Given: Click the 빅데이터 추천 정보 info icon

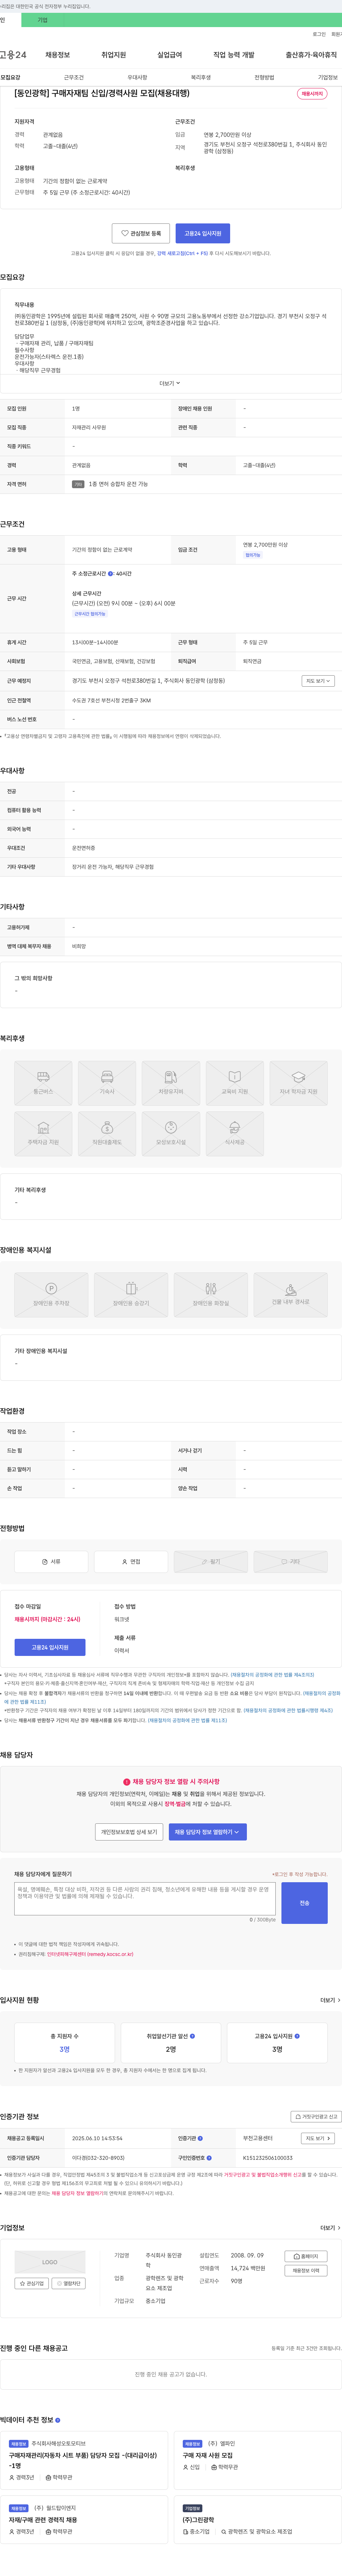Looking at the screenshot, I should tap(58, 2420).
